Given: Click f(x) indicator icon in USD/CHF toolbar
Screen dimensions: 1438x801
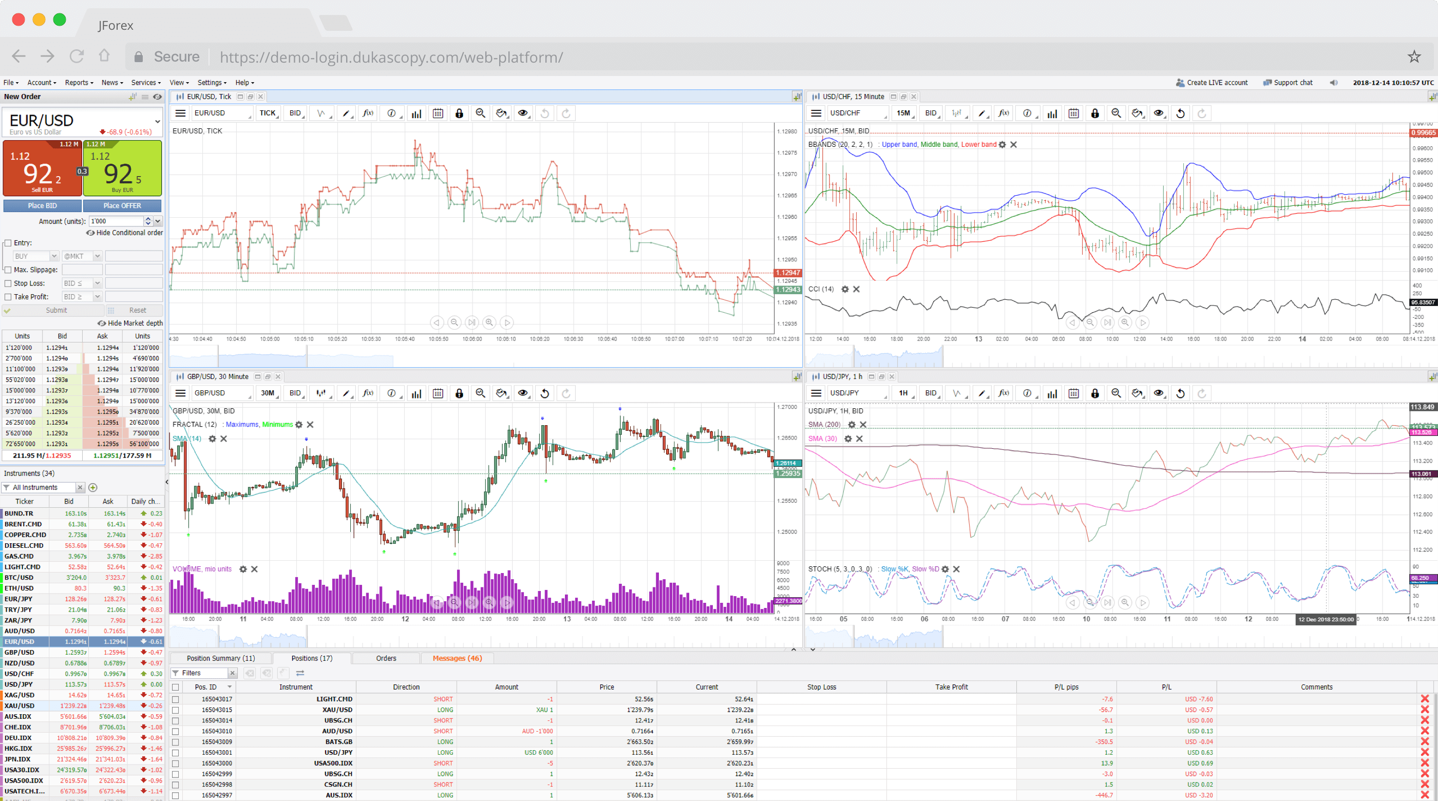Looking at the screenshot, I should tap(1004, 113).
